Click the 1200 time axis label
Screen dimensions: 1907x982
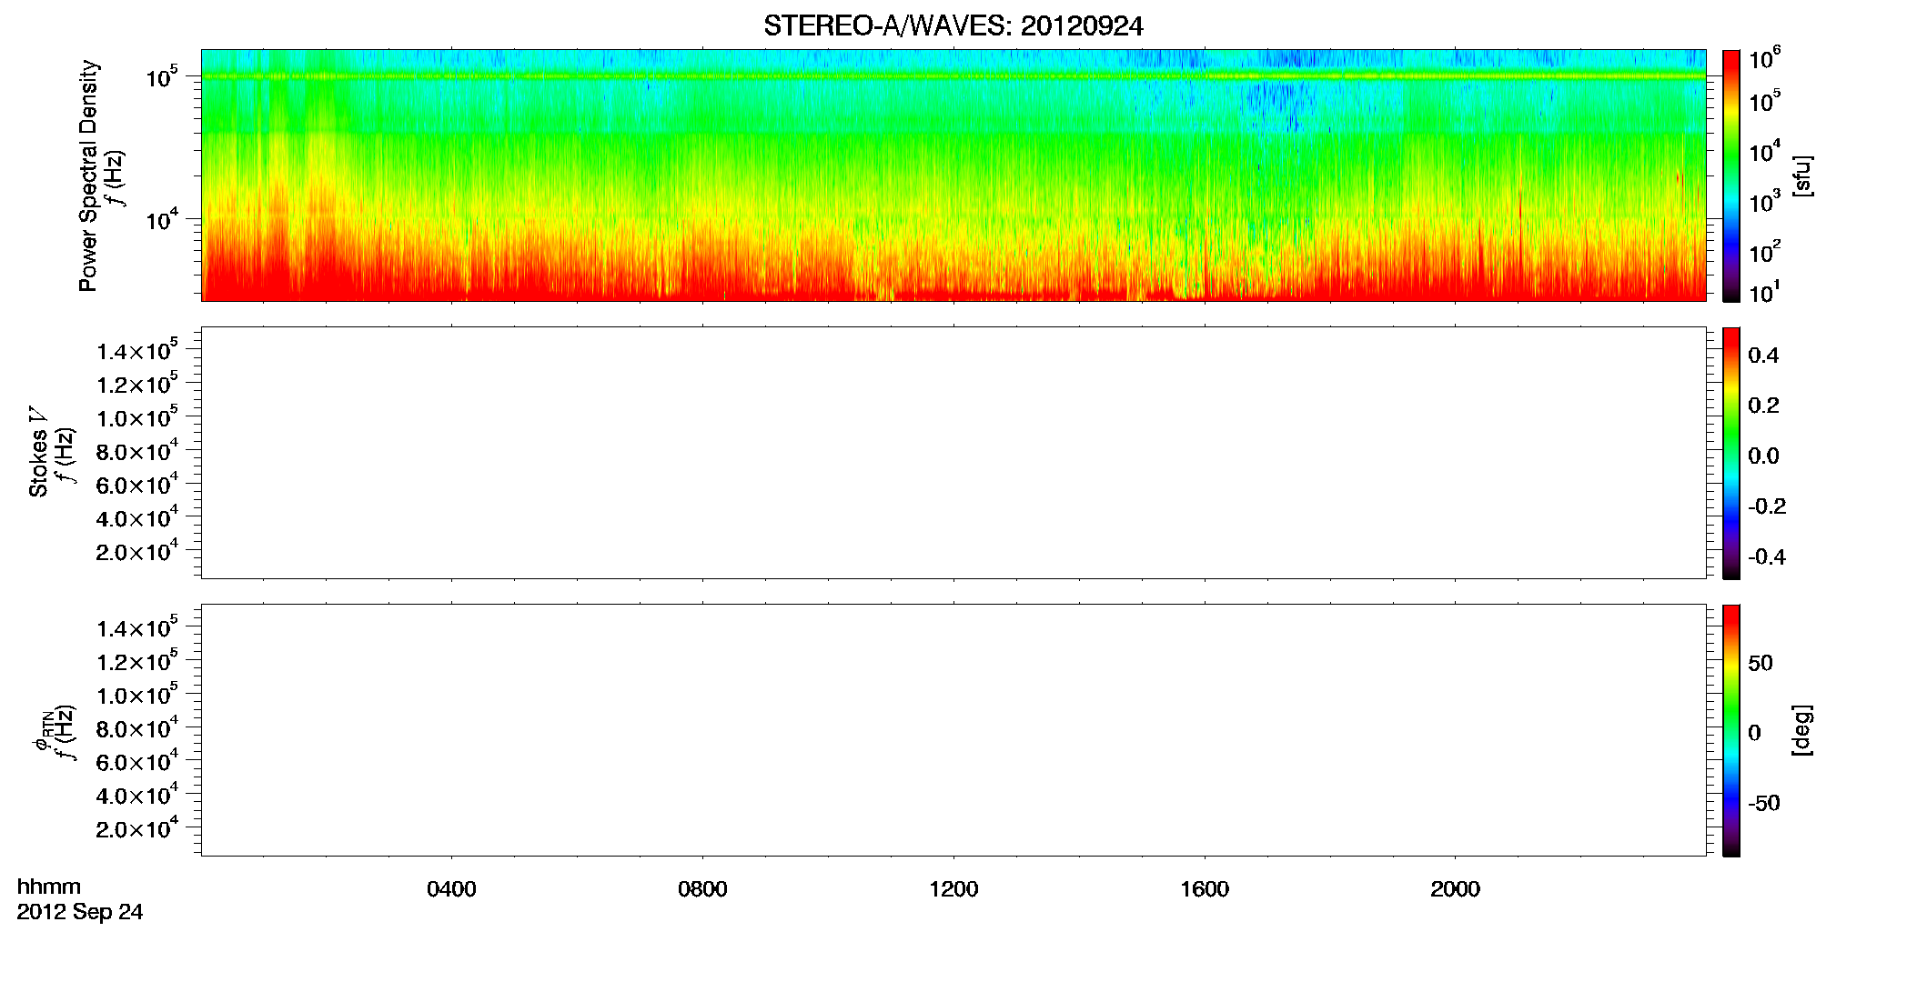[x=953, y=889]
